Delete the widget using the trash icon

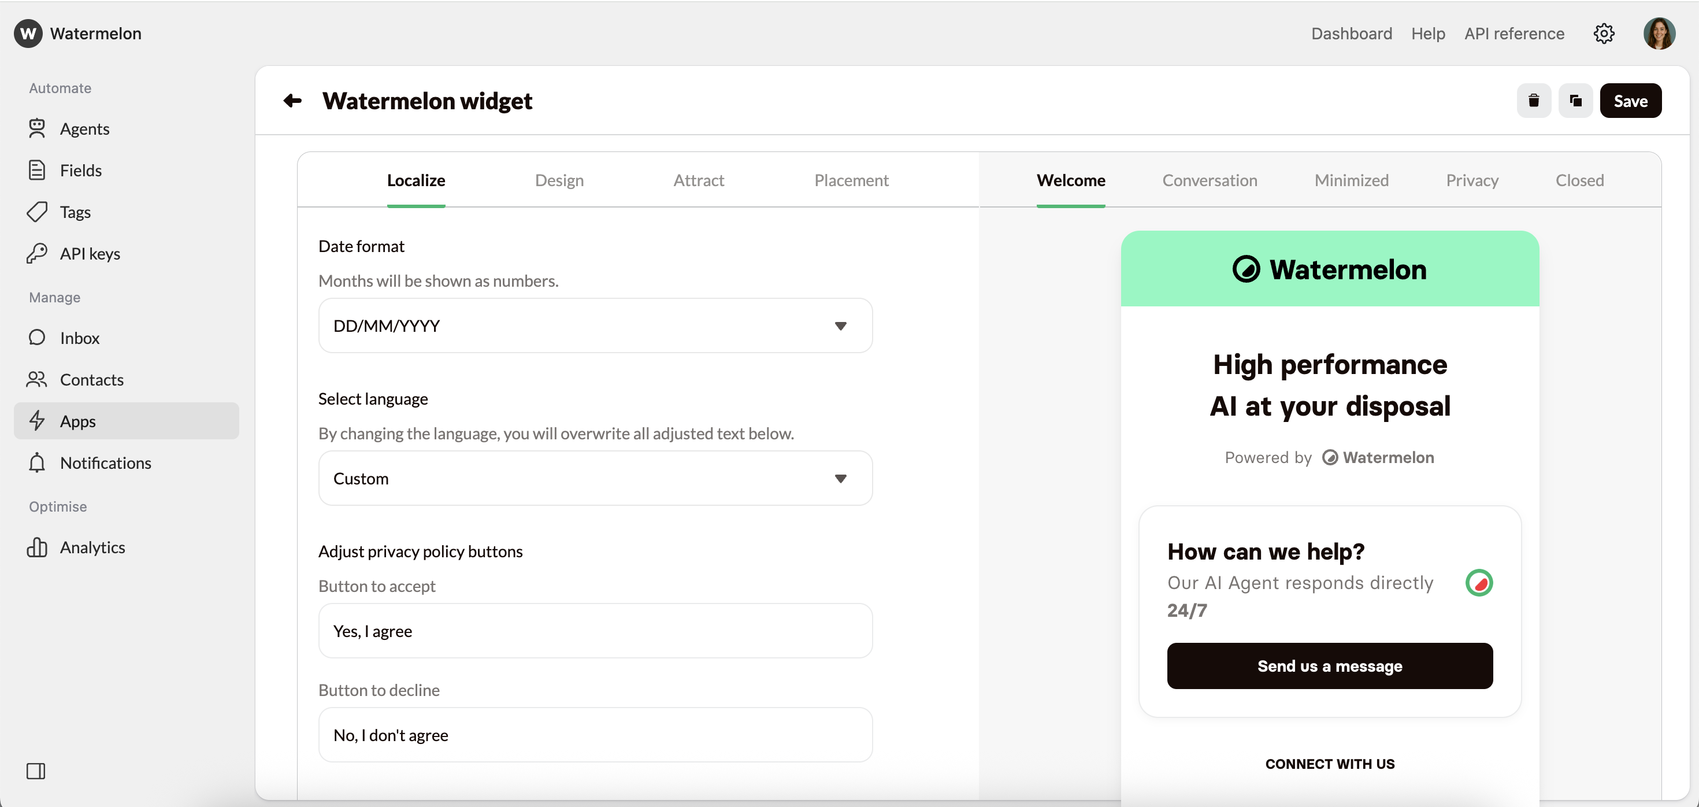click(1534, 101)
